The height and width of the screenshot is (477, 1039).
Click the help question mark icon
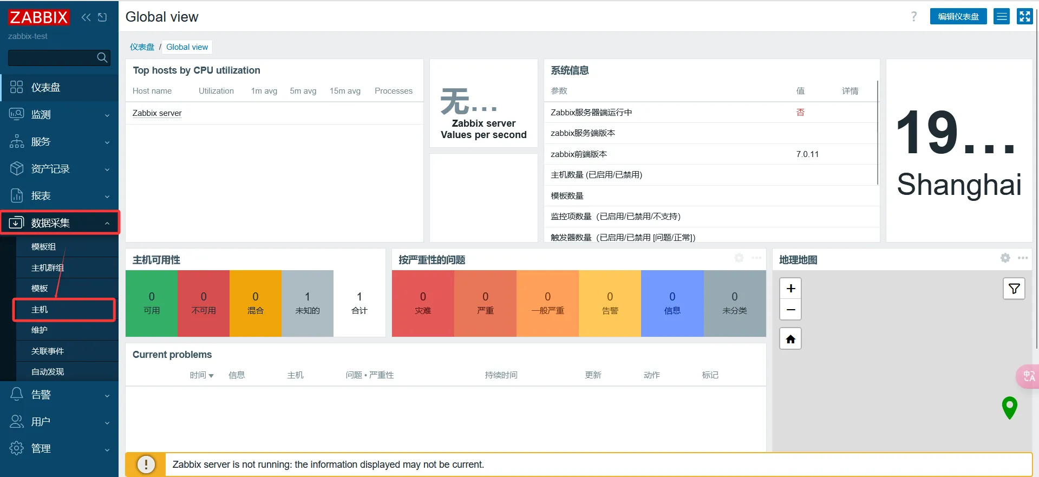click(914, 17)
